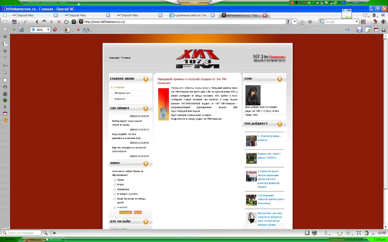Toggle the red circle record button

[x=78, y=30]
